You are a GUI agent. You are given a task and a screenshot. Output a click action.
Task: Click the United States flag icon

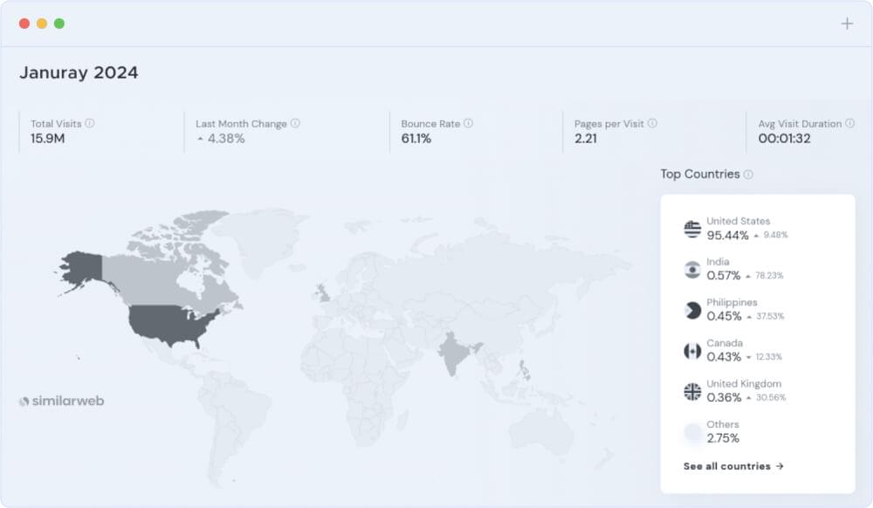(x=691, y=228)
